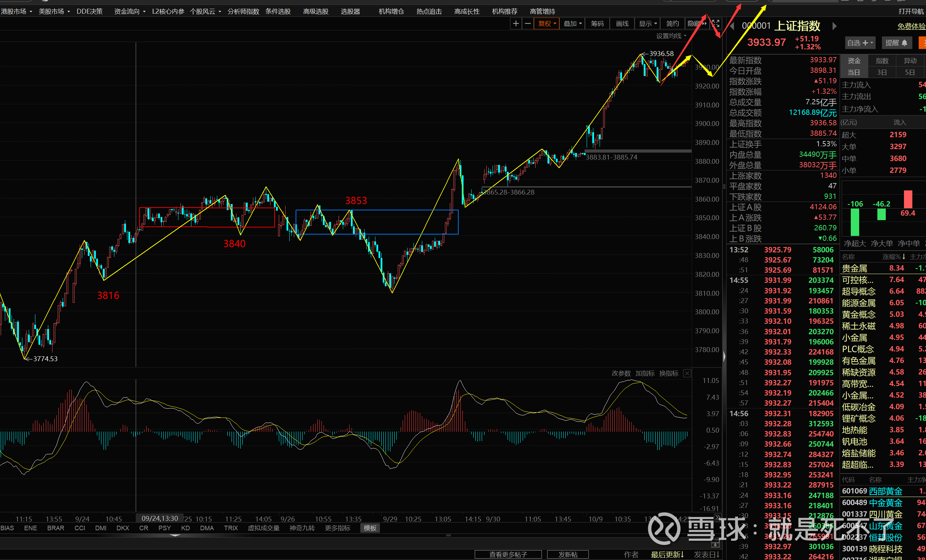This screenshot has width=926, height=560.
Task: Expand the 设置均线 dropdown
Action: click(671, 36)
